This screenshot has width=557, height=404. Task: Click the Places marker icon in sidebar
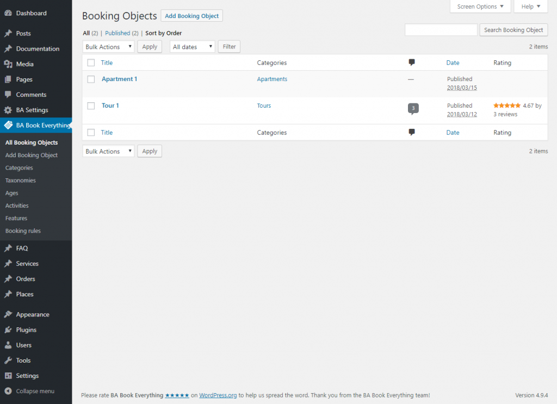coord(9,294)
